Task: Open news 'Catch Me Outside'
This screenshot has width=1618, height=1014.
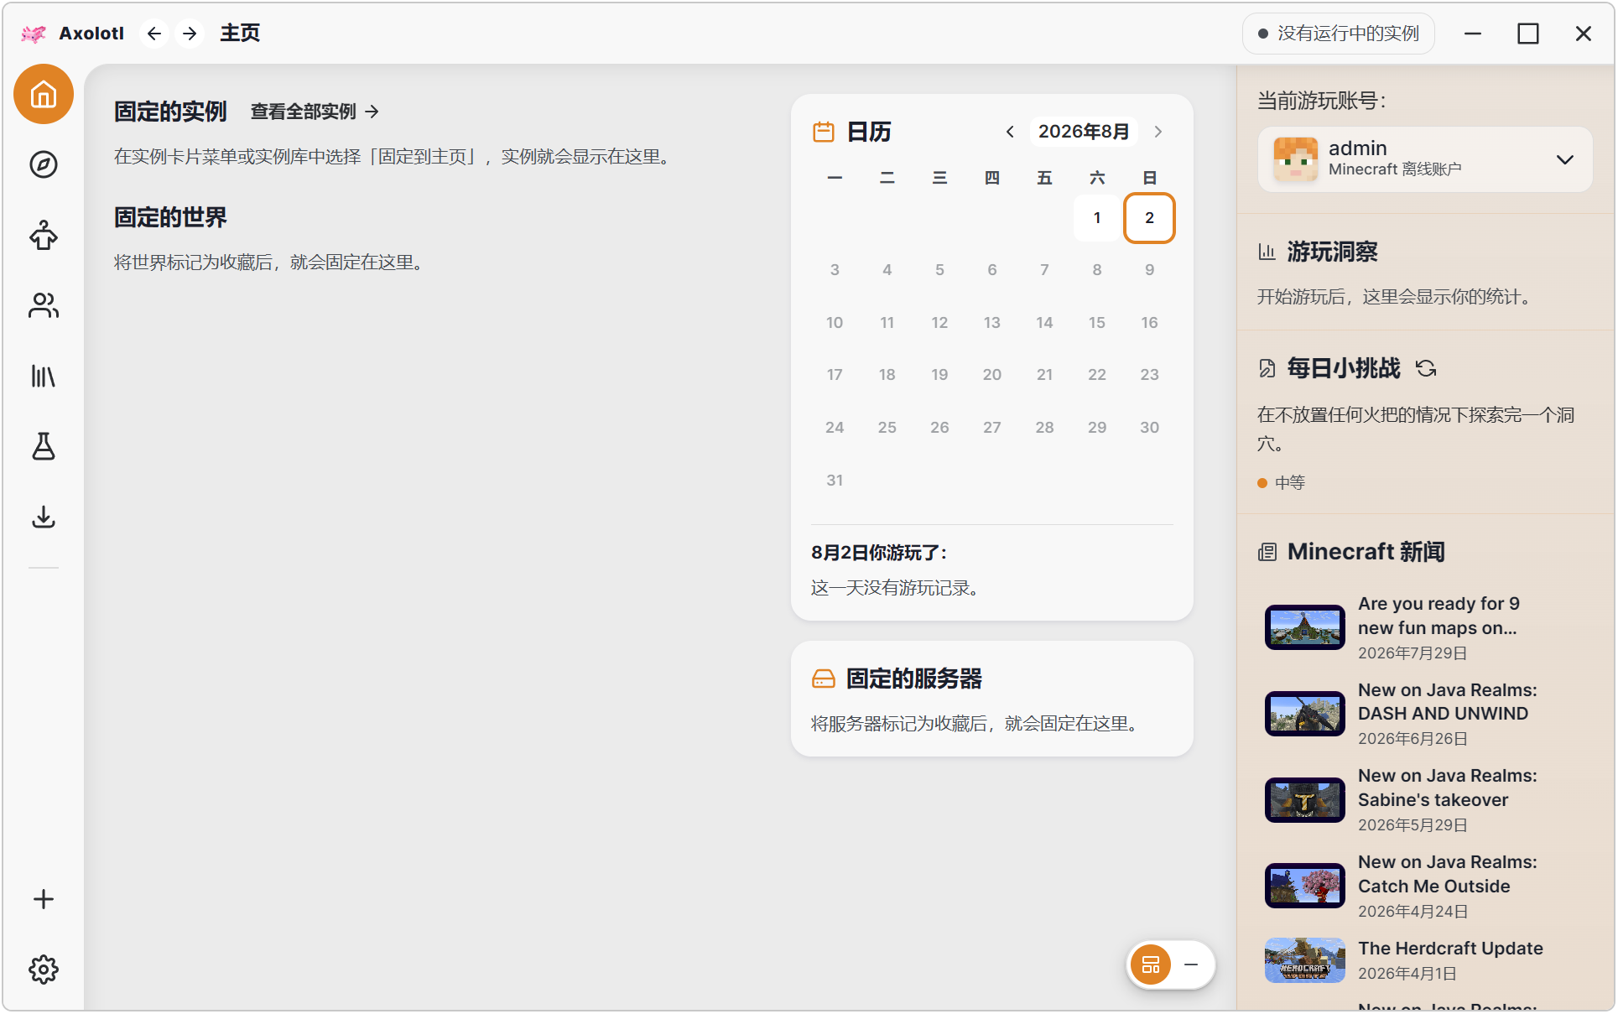Action: [x=1426, y=886]
